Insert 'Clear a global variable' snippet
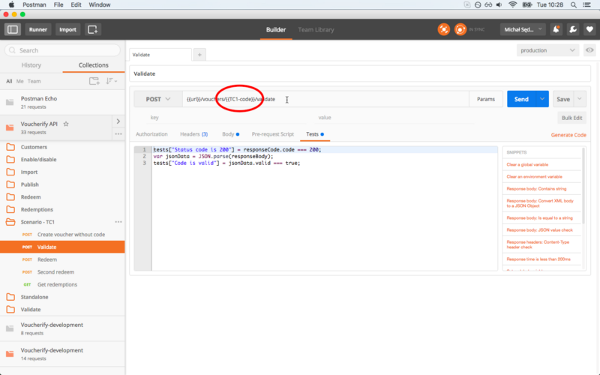 point(527,164)
